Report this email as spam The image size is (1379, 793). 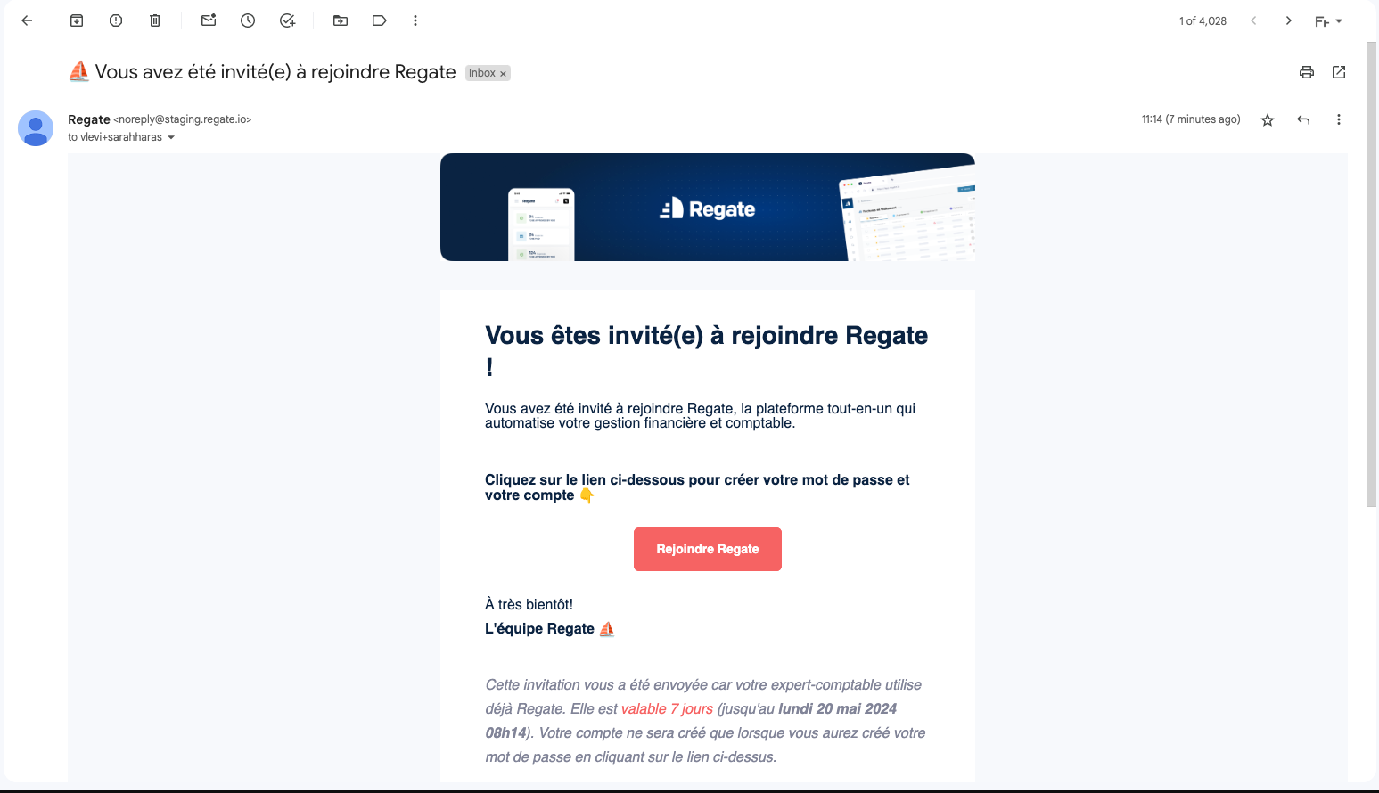(116, 20)
